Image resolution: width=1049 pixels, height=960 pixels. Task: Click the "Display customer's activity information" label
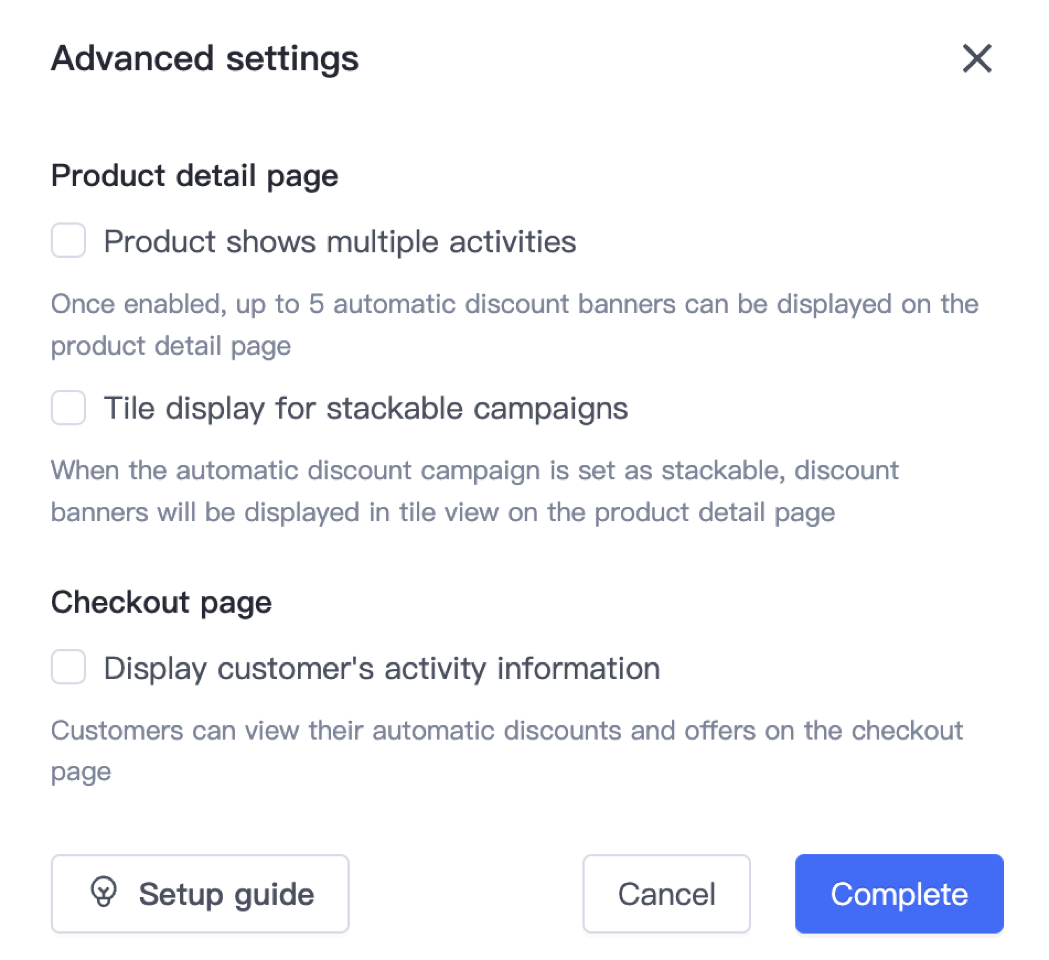(381, 668)
